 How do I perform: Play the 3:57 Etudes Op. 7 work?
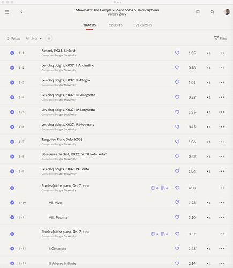tap(12, 234)
